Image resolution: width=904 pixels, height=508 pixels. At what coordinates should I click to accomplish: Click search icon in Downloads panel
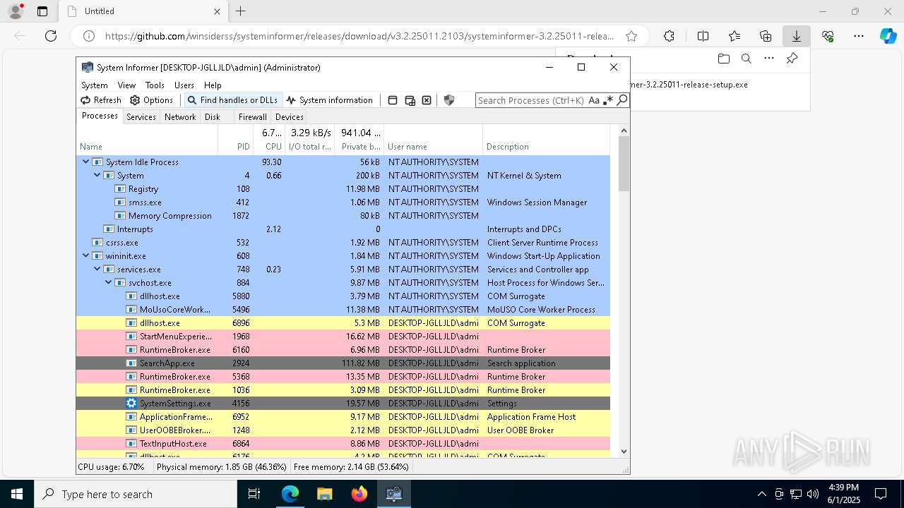click(746, 59)
